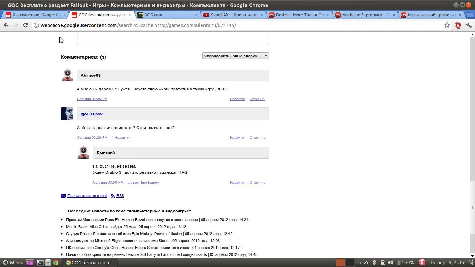Click the browser forward arrow
This screenshot has width=475, height=267.
tap(16, 25)
